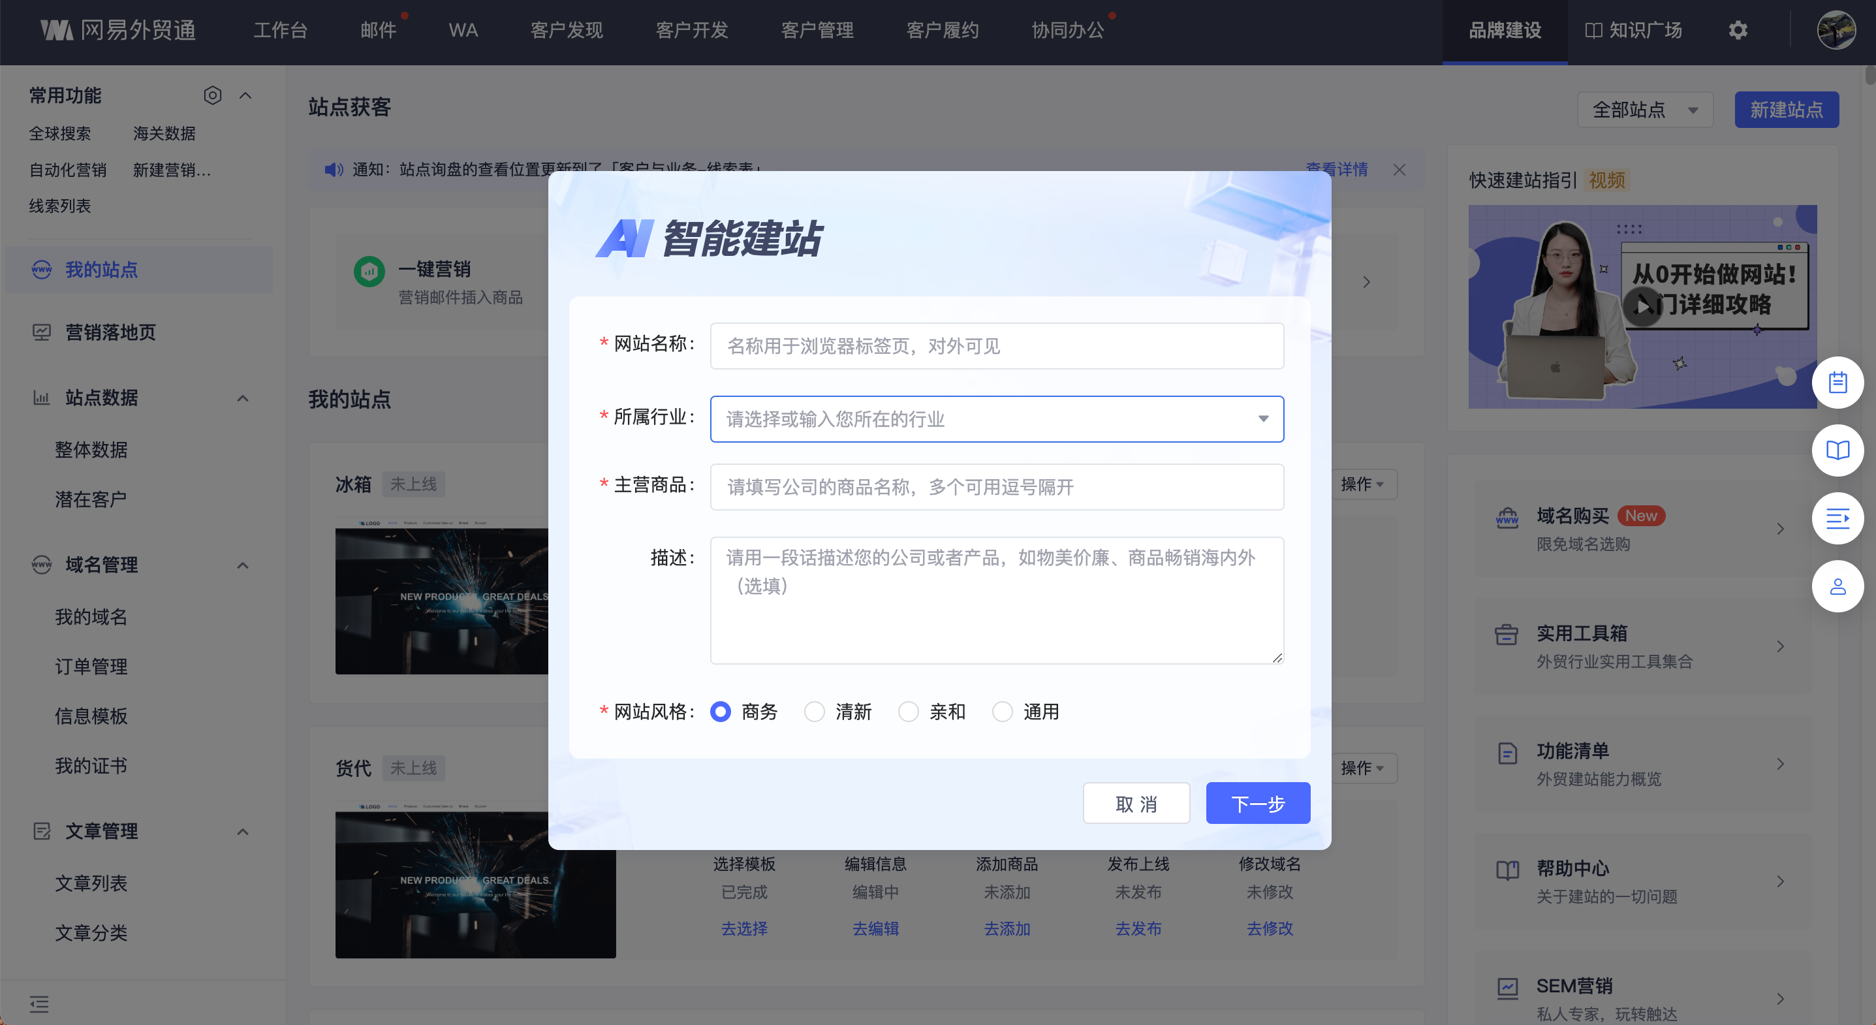Choose the 亲和 style radio option
Image resolution: width=1876 pixels, height=1025 pixels.
point(908,712)
